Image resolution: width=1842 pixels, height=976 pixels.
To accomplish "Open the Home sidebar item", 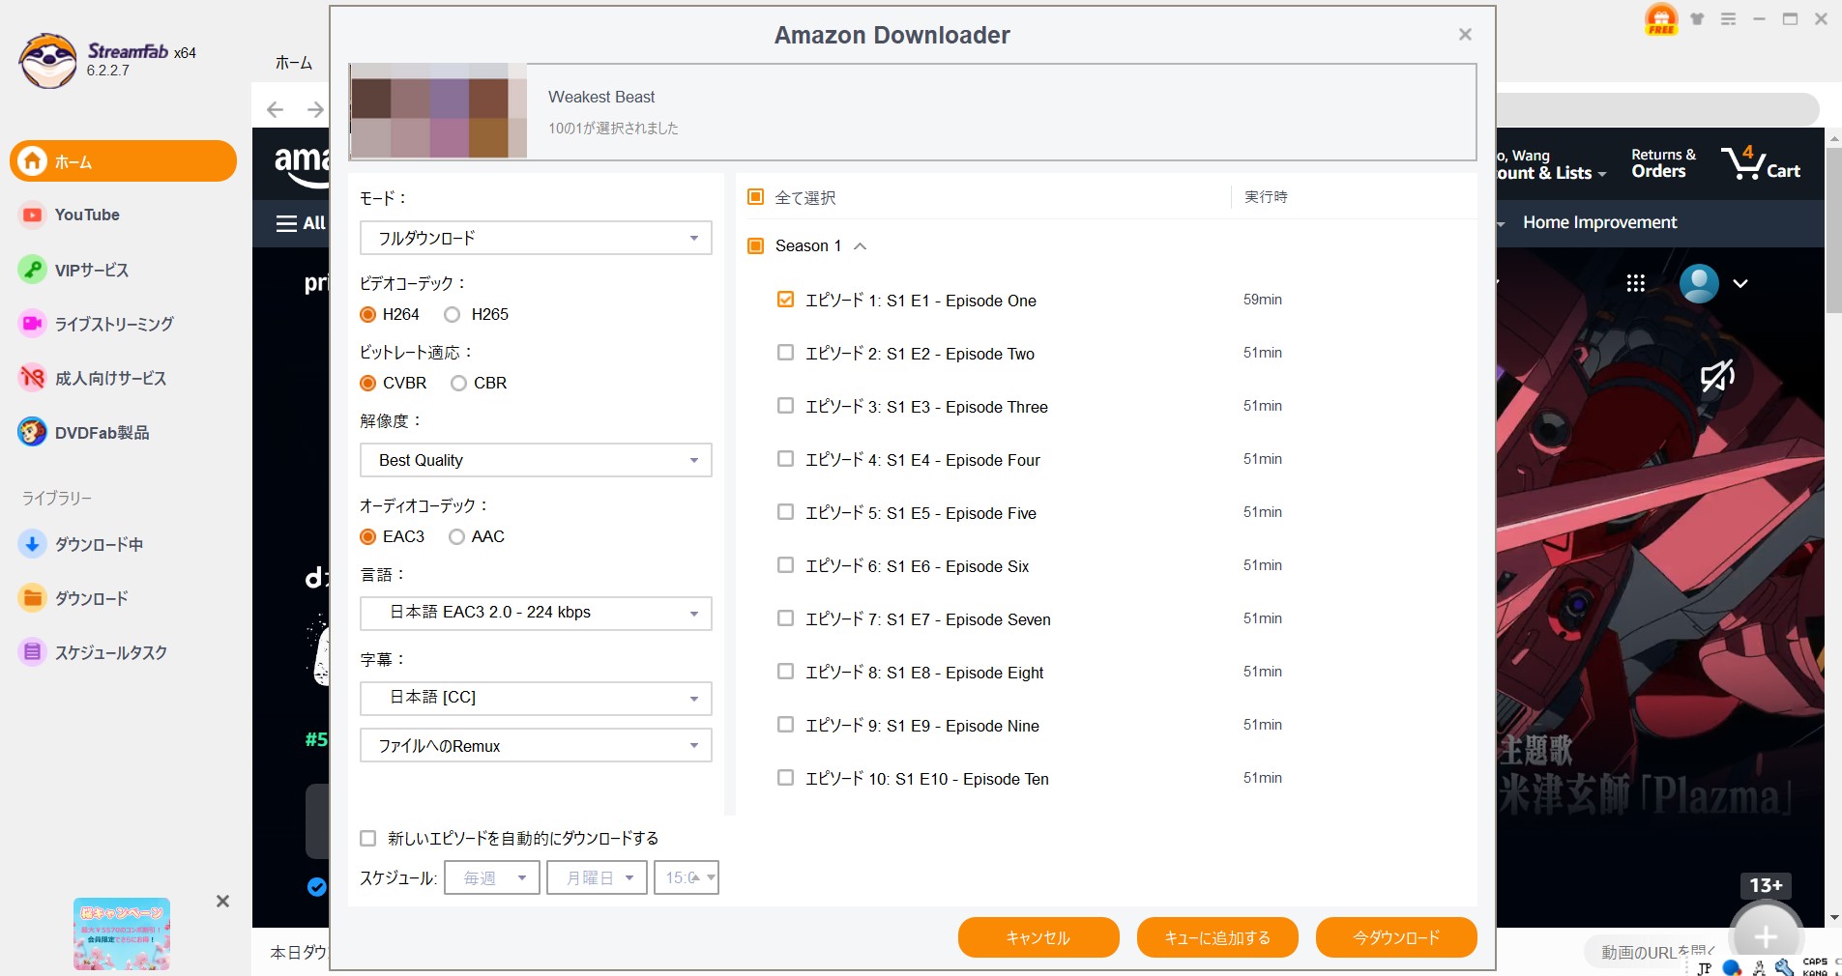I will click(x=123, y=161).
